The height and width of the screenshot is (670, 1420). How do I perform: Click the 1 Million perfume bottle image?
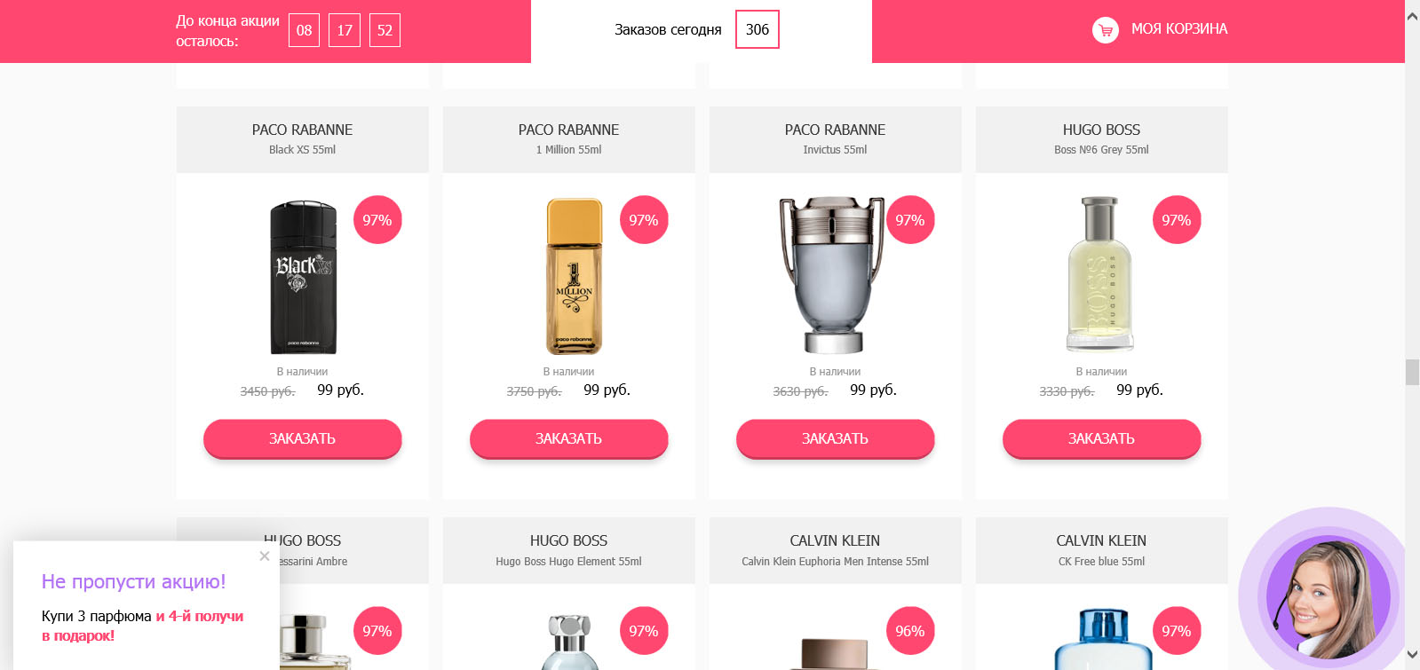[x=574, y=277]
